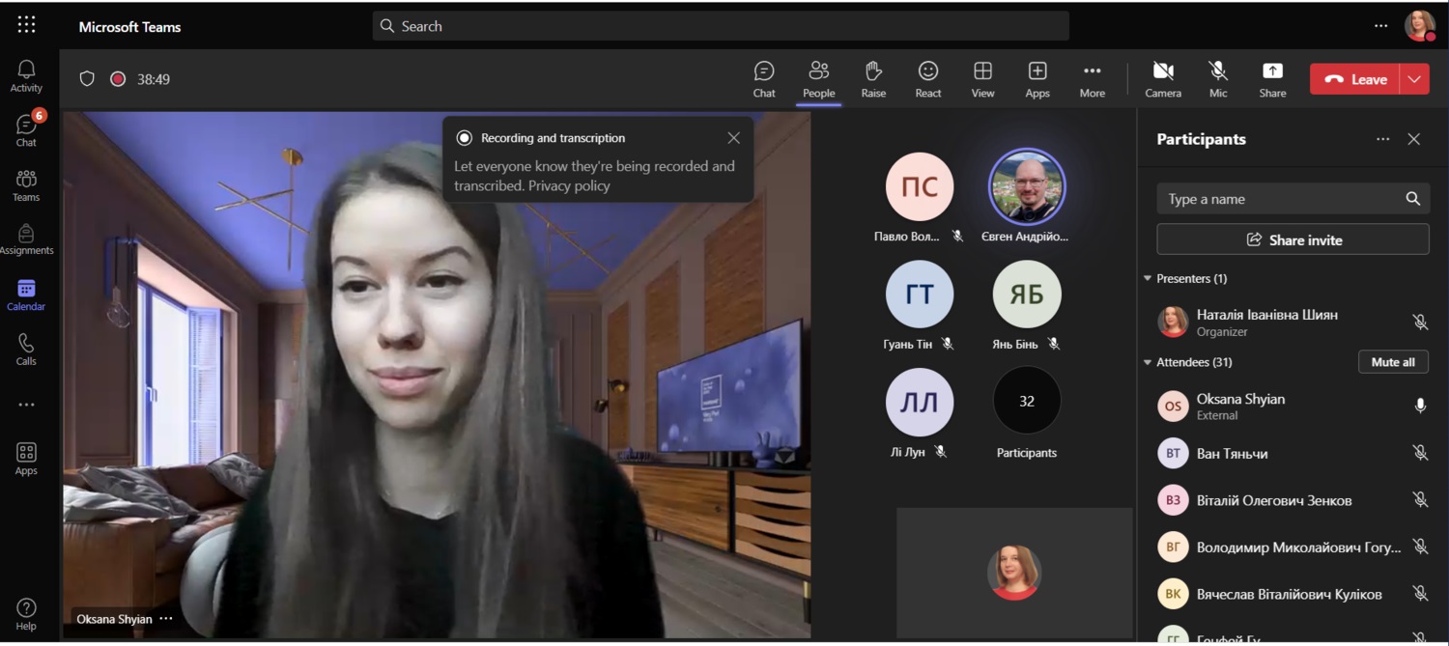This screenshot has height=646, width=1449.
Task: Click the Privacy policy link
Action: pyautogui.click(x=569, y=185)
